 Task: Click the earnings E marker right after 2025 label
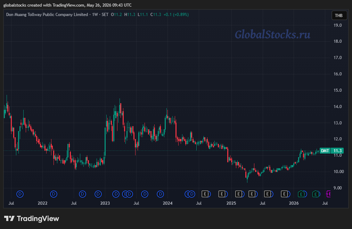pos(239,194)
